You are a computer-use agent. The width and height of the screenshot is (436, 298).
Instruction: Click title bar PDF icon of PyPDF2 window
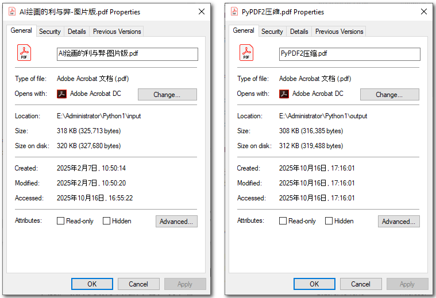coord(234,11)
